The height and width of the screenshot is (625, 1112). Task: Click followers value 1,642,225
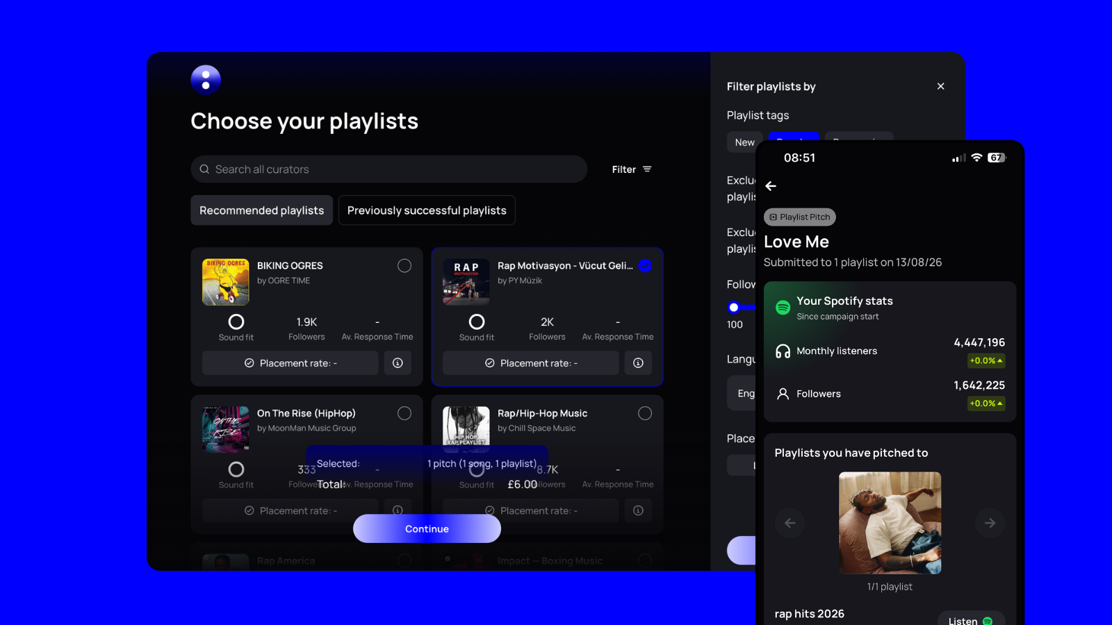point(979,385)
